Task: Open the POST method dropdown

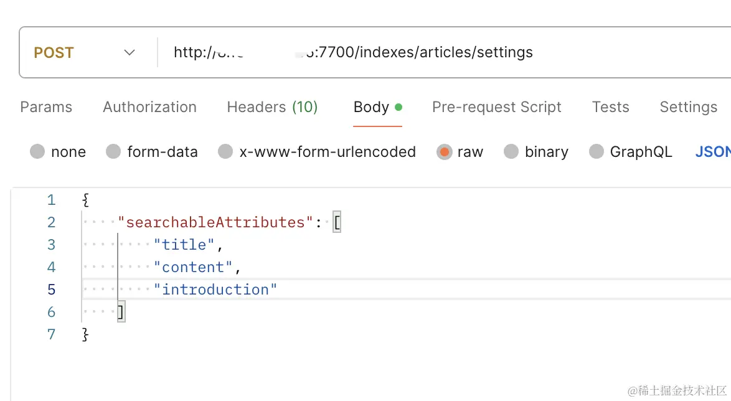Action: pyautogui.click(x=84, y=53)
